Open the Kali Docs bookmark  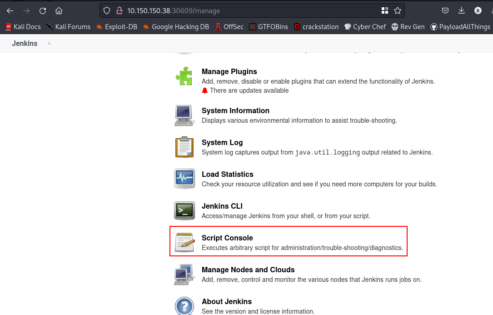23,27
